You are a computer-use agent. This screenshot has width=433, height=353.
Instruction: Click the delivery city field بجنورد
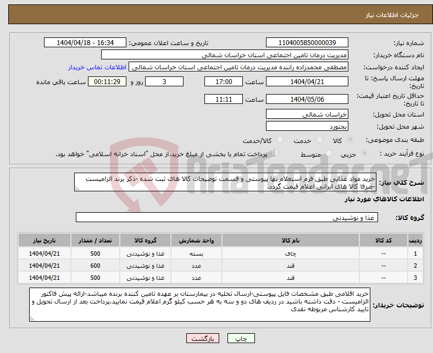307,126
